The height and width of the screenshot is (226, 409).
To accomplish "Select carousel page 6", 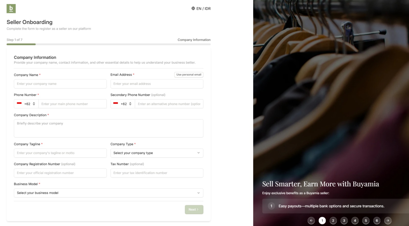I will point(377,220).
